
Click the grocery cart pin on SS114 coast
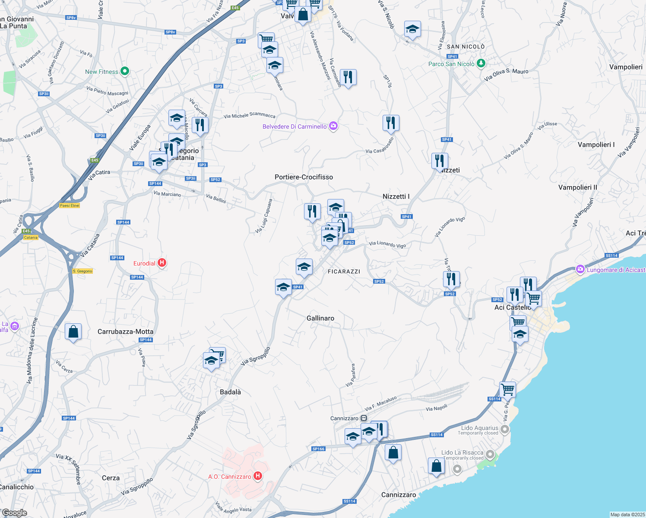[507, 390]
